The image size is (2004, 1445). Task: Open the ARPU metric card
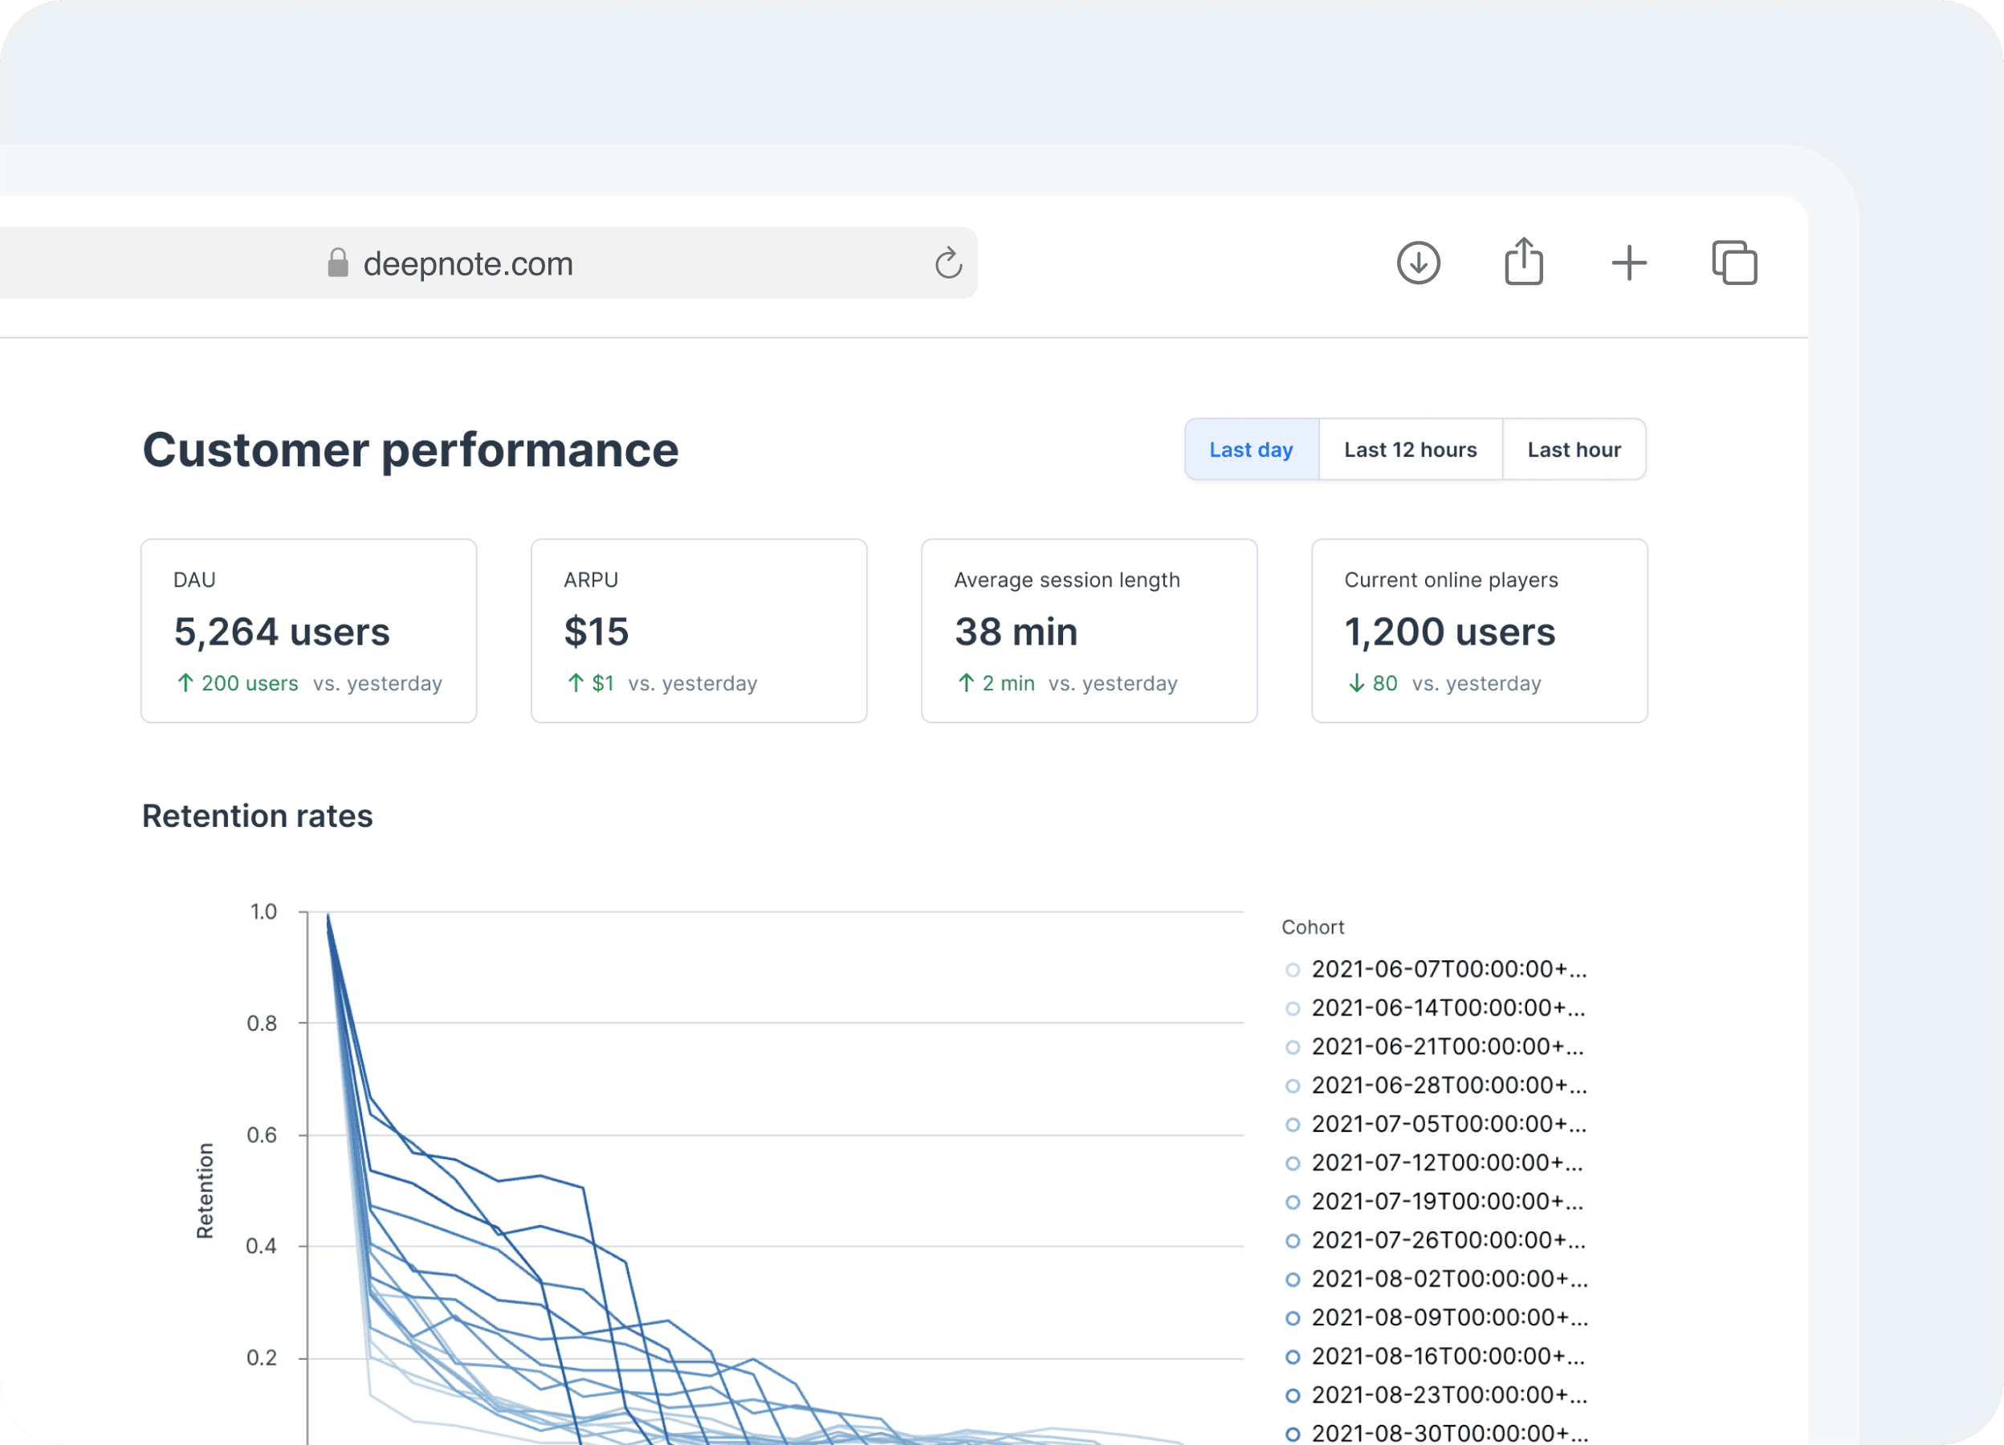point(698,631)
